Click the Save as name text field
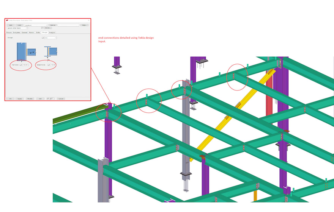334x212 pixels. (68, 25)
